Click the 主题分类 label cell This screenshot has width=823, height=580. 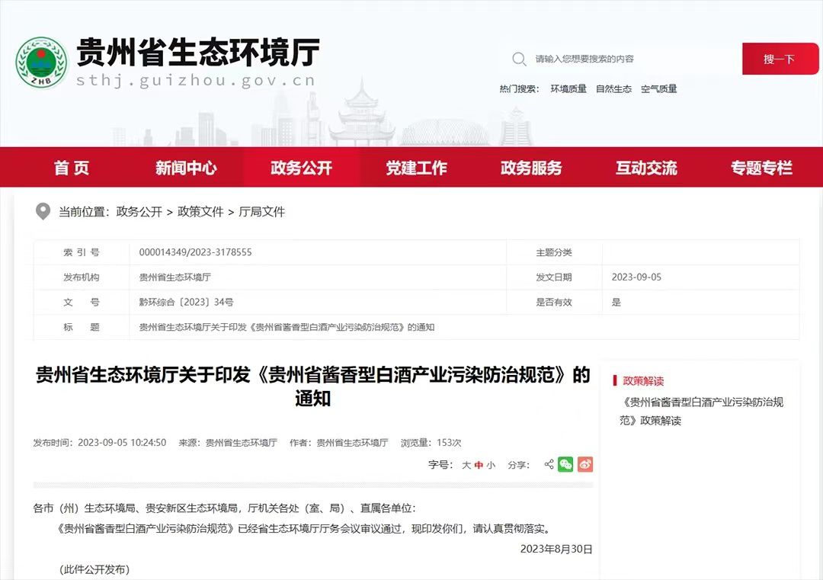click(554, 252)
